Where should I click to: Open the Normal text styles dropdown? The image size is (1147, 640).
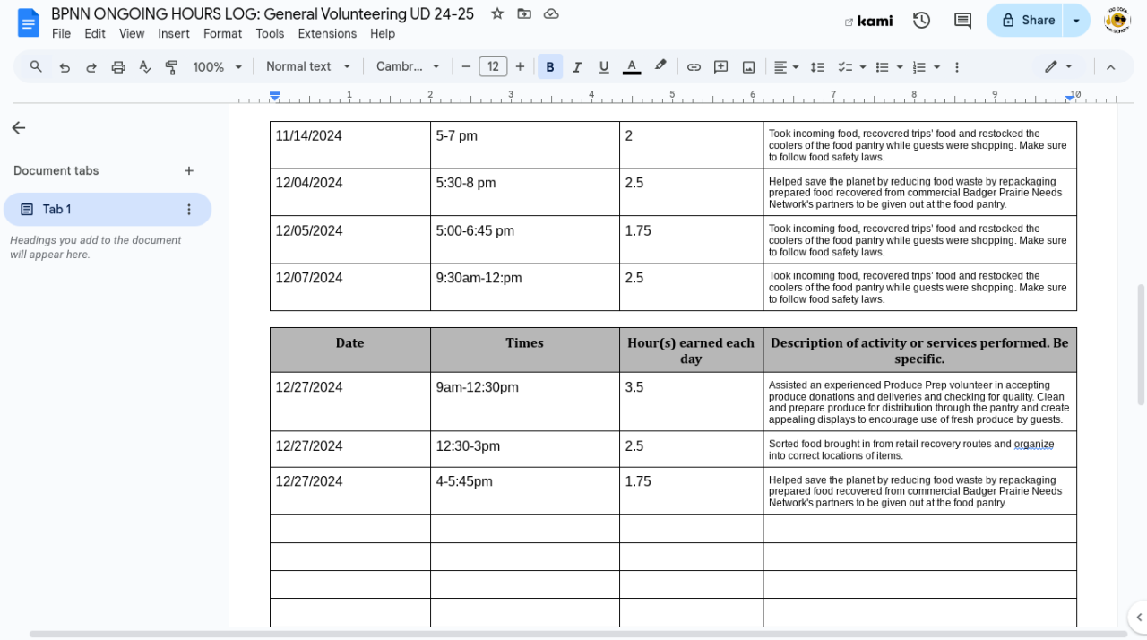[307, 66]
